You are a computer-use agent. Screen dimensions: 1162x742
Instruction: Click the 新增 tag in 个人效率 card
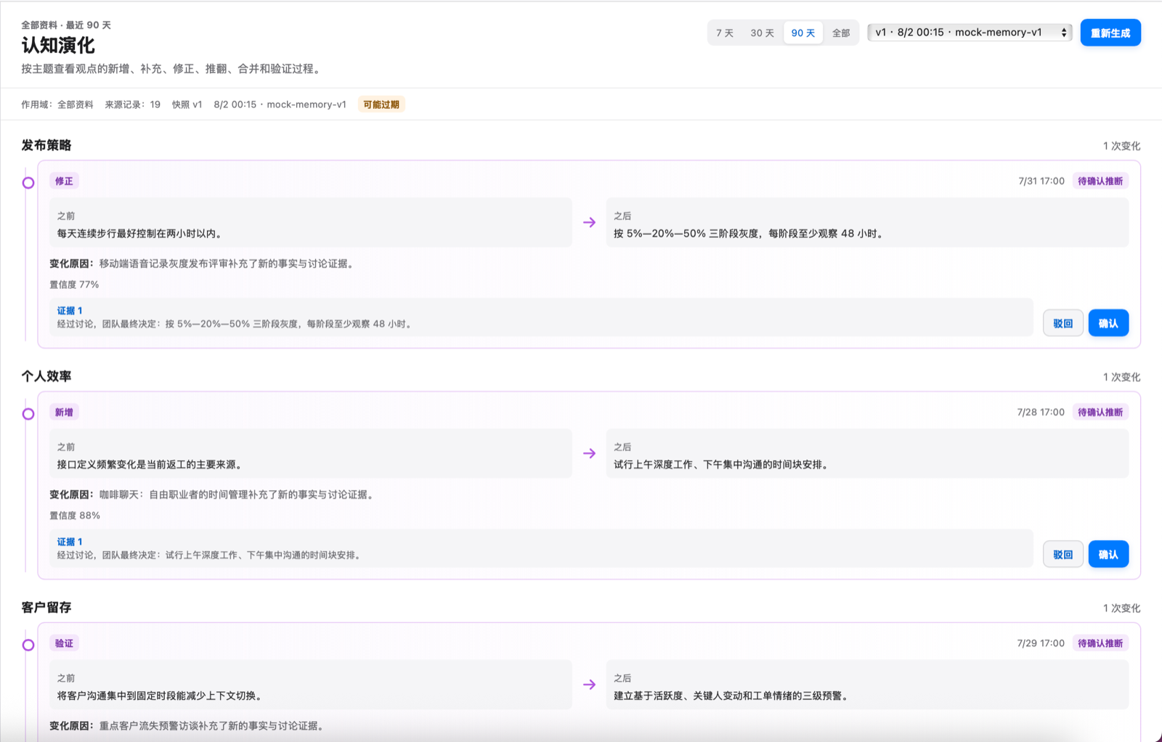pos(64,412)
